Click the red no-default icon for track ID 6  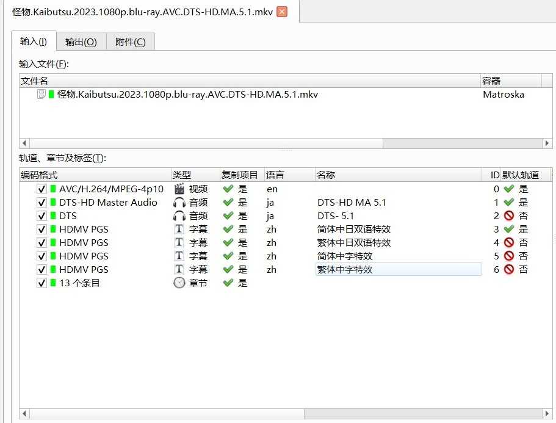pyautogui.click(x=509, y=269)
